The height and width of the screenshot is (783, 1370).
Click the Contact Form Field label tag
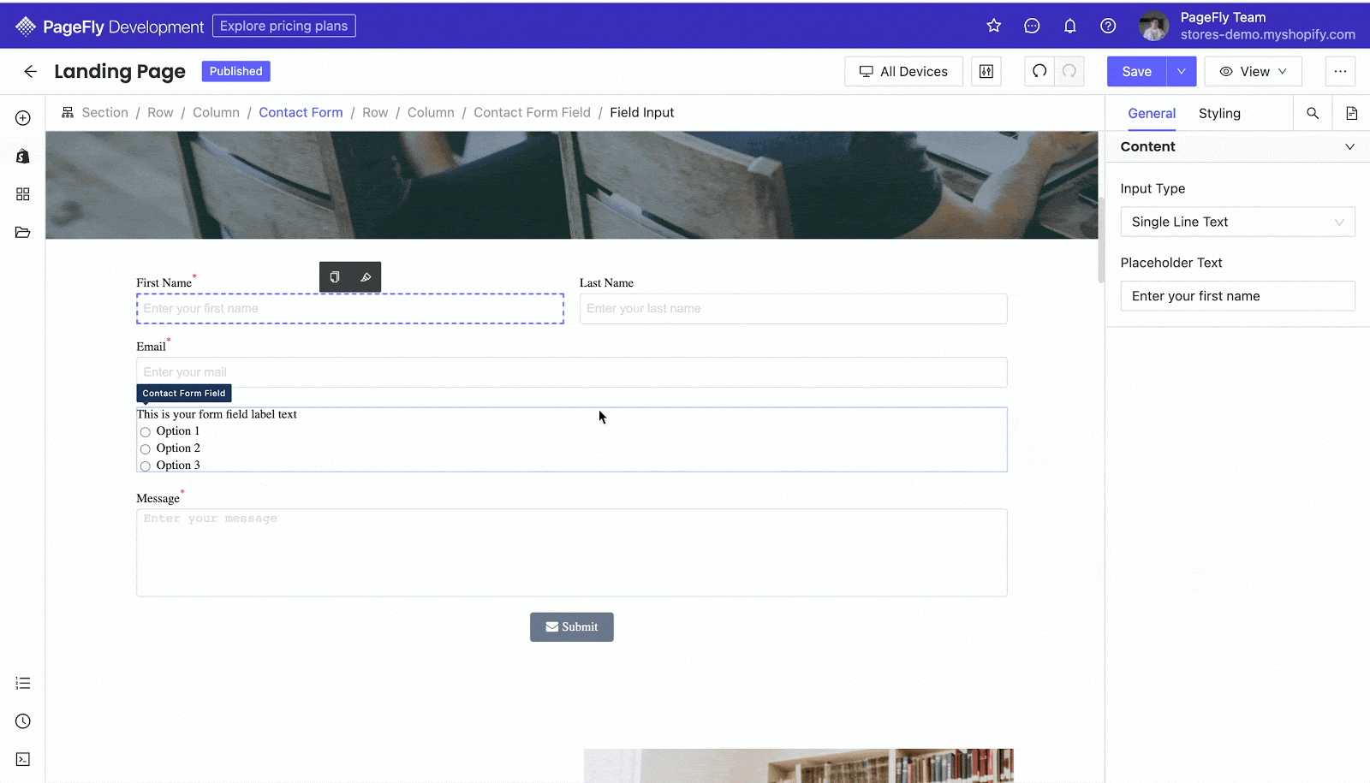184,394
